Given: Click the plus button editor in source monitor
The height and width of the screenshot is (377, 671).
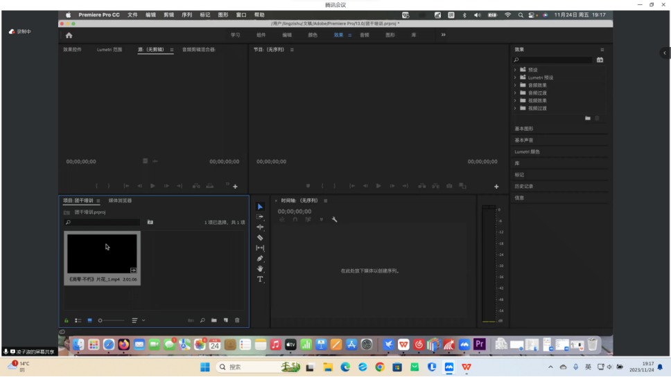Looking at the screenshot, I should pyautogui.click(x=236, y=187).
